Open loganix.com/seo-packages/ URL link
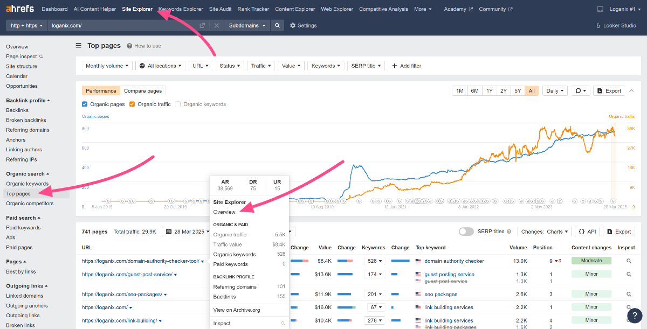This screenshot has width=647, height=329. [x=122, y=295]
